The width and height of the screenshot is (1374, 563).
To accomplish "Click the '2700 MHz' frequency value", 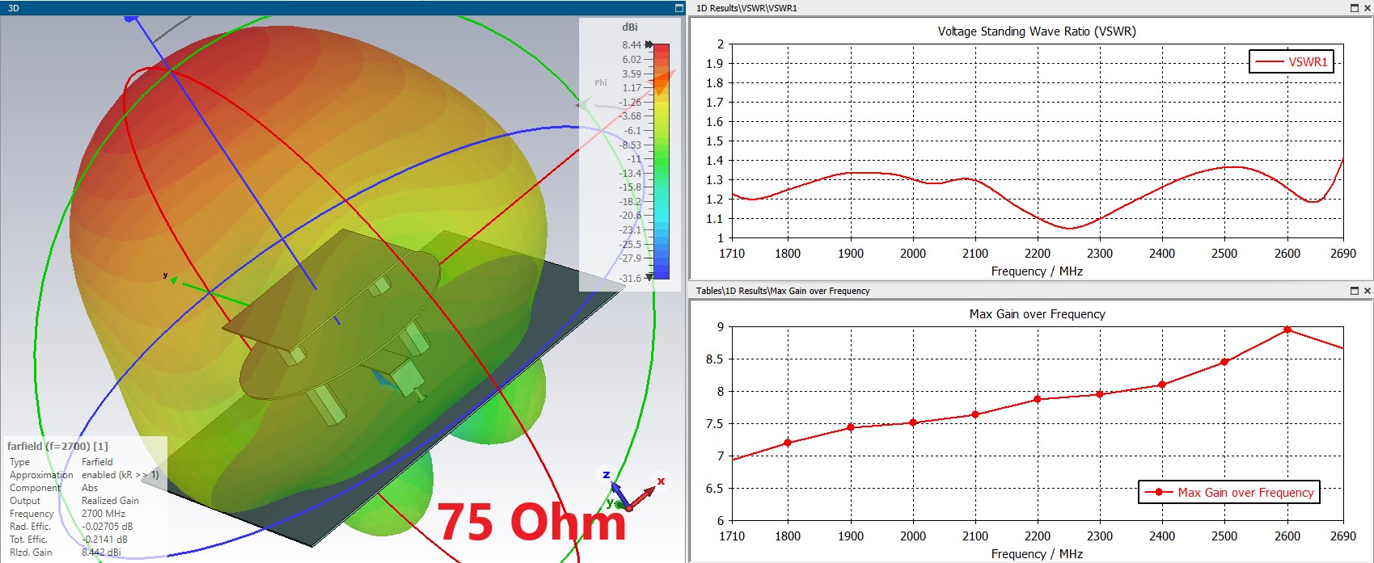I will tap(104, 514).
